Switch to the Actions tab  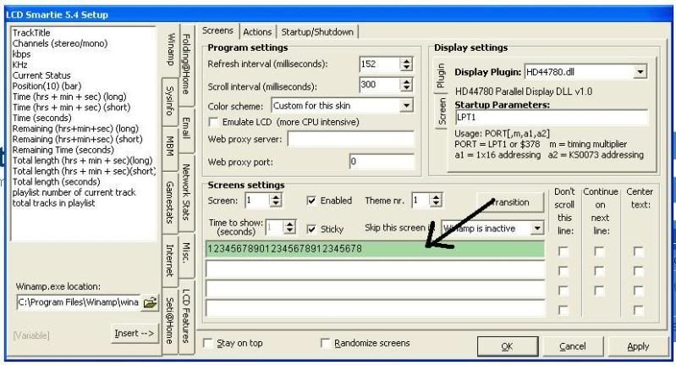coord(257,32)
